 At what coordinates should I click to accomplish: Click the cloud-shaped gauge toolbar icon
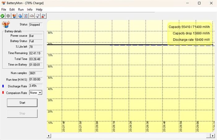click(x=32, y=16)
